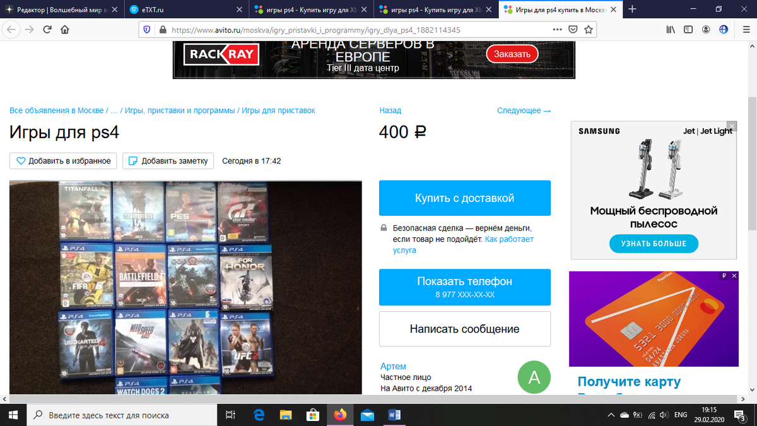Click the padlock site security icon
The width and height of the screenshot is (757, 426).
click(x=162, y=30)
